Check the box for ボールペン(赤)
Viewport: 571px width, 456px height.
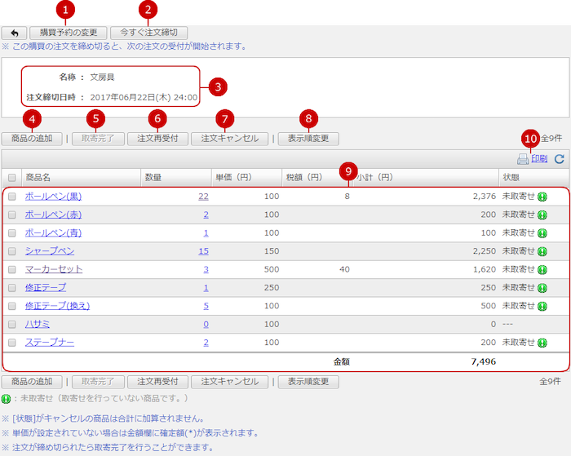click(x=12, y=215)
